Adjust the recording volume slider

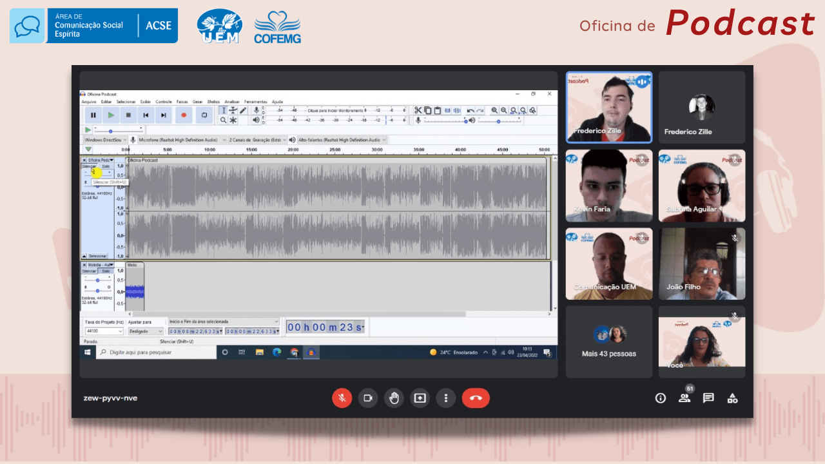(x=445, y=120)
